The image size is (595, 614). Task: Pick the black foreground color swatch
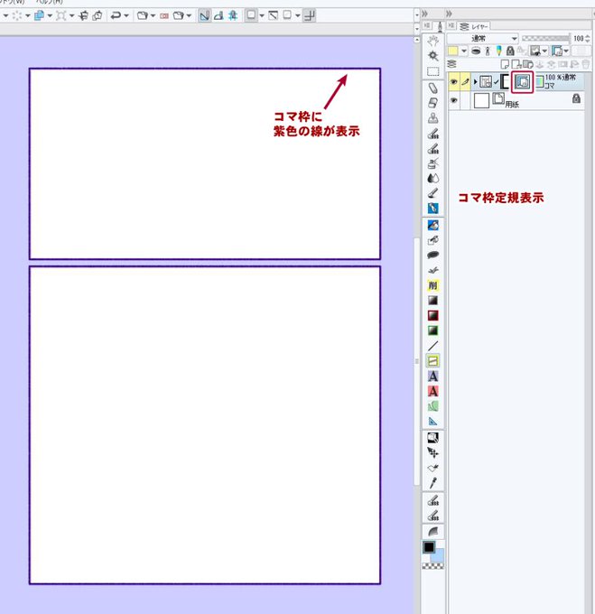click(x=429, y=547)
